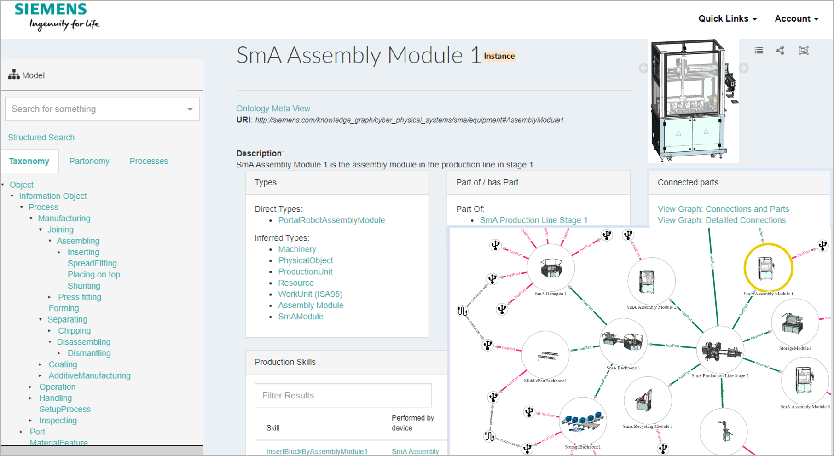834x456 pixels.
Task: Click the fullscreen frame icon
Action: pos(804,51)
